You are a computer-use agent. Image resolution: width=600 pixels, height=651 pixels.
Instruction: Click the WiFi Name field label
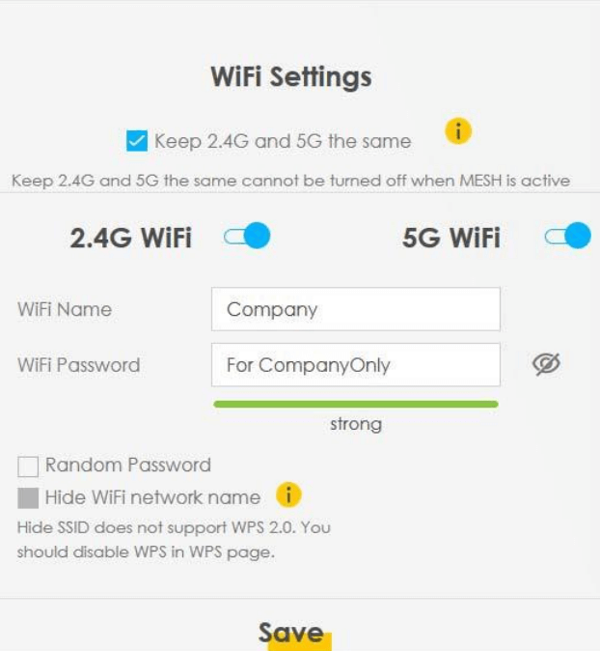point(64,310)
